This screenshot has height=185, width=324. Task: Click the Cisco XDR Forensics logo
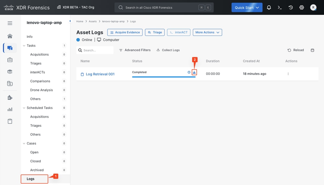tap(27, 8)
